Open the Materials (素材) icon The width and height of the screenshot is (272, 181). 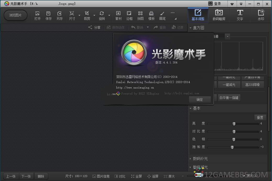[118, 15]
